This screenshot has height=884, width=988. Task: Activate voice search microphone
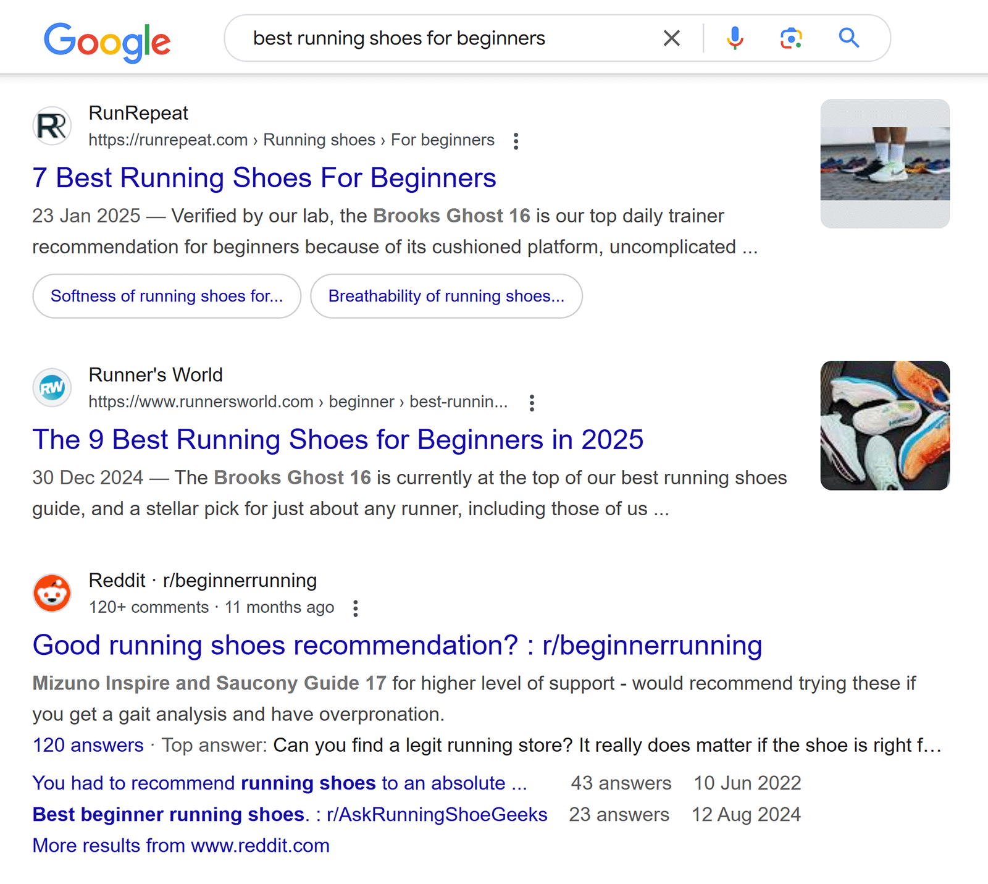735,38
